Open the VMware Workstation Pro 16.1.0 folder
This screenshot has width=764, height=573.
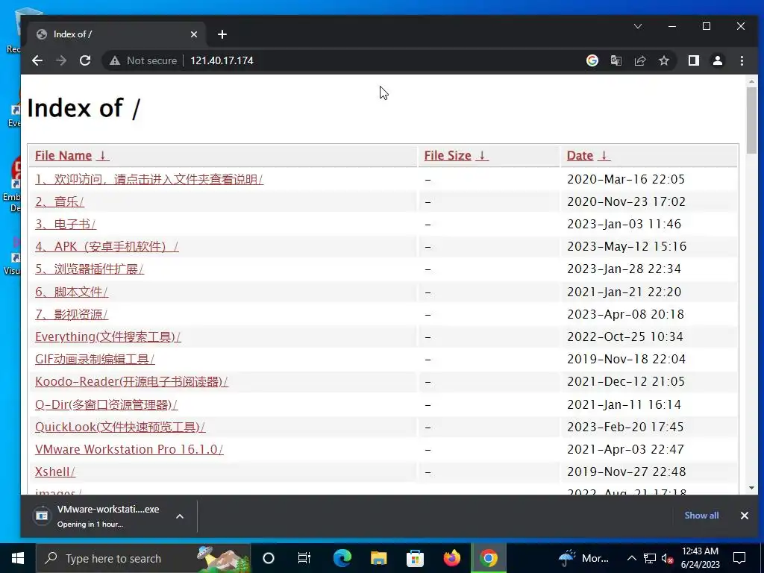[x=129, y=449]
